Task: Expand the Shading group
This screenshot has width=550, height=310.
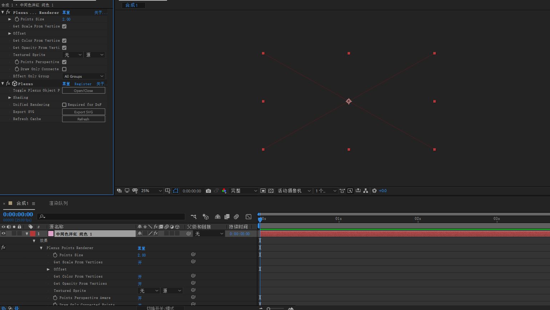Action: (10, 98)
